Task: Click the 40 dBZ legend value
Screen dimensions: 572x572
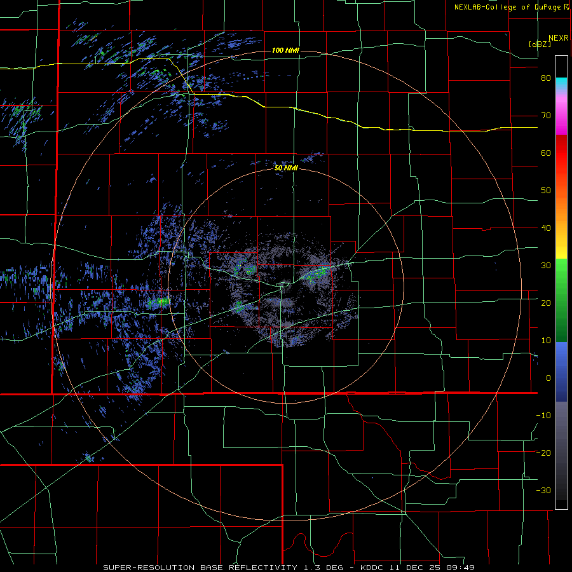Action: click(x=546, y=228)
